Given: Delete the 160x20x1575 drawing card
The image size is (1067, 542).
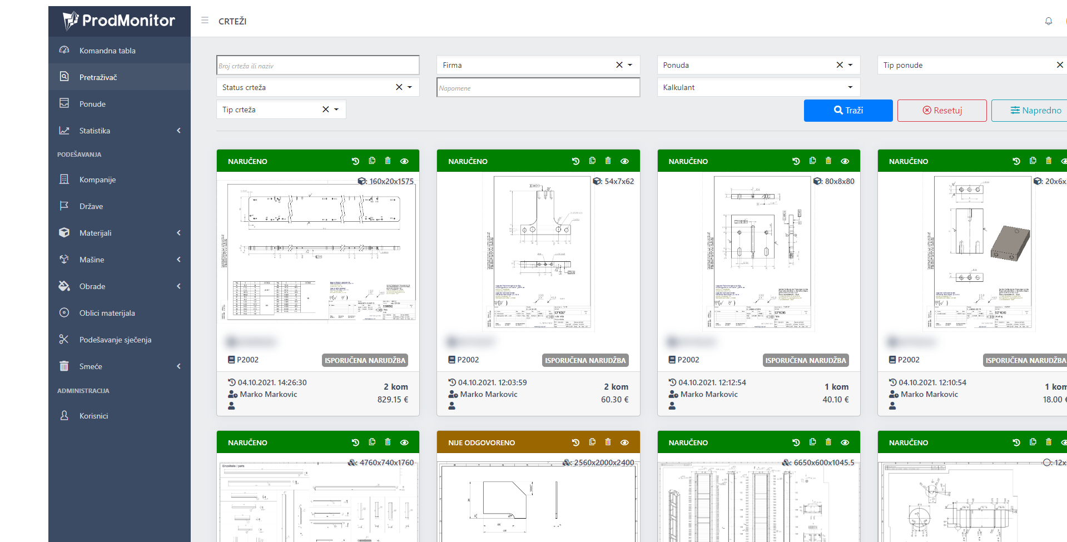Looking at the screenshot, I should click(x=388, y=161).
